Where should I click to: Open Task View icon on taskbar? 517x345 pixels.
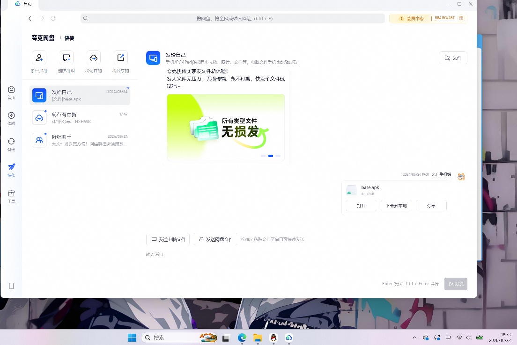(x=226, y=338)
